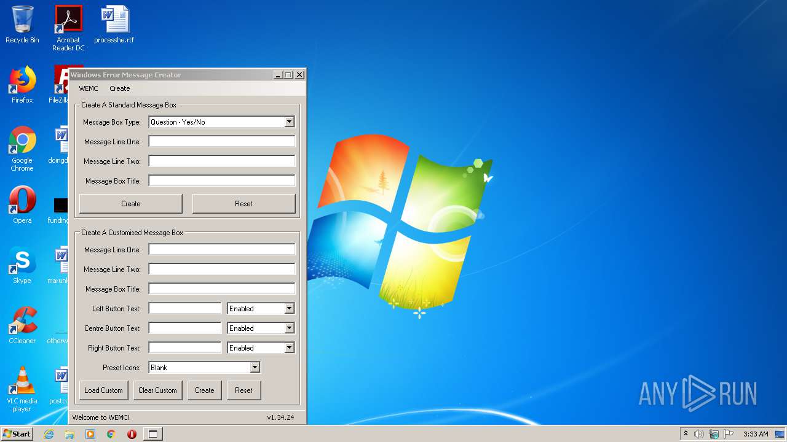
Task: Click the Opera taskbar icon
Action: point(132,434)
